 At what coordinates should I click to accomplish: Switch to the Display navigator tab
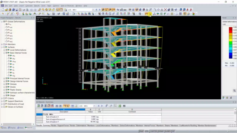coord(12,128)
